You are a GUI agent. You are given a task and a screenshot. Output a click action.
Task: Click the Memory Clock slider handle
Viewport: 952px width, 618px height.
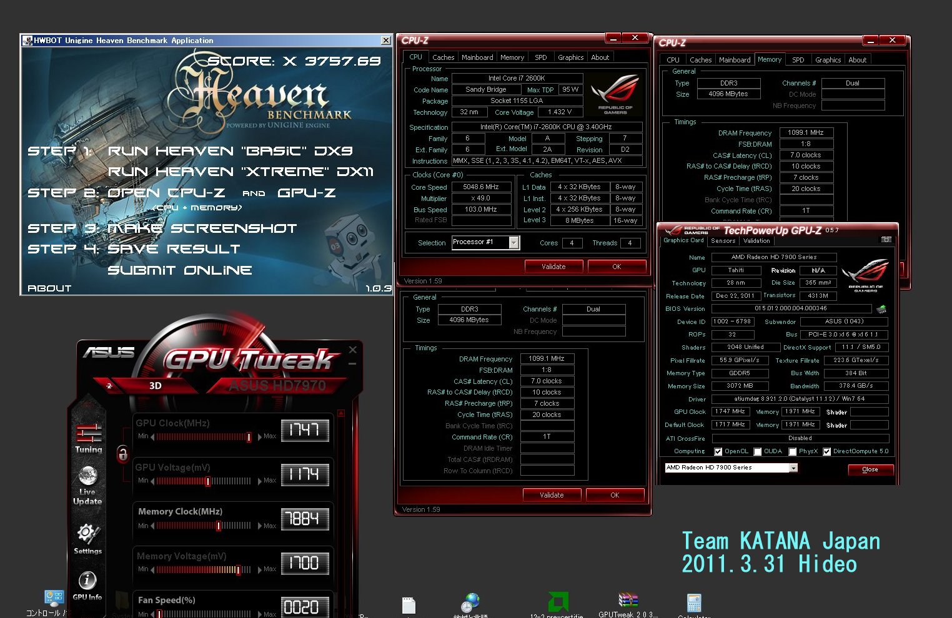[218, 526]
